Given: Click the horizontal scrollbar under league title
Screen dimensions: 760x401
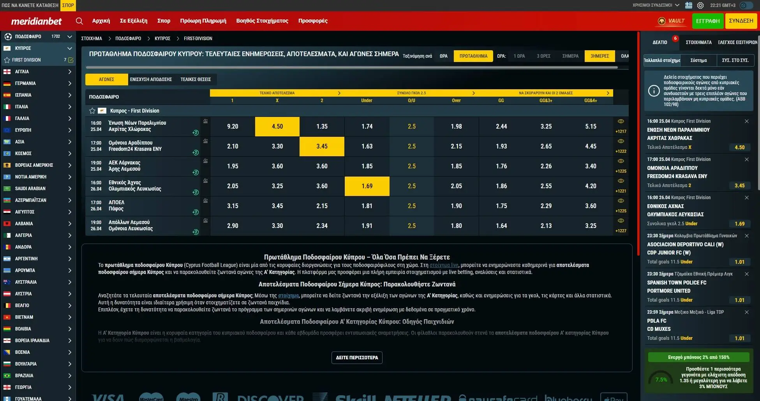Looking at the screenshot, I should pyautogui.click(x=351, y=67).
